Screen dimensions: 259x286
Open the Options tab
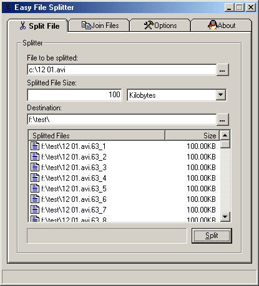click(x=160, y=26)
